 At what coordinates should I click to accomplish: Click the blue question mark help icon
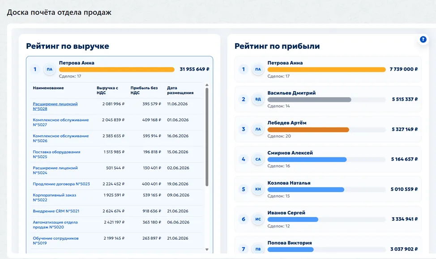coord(423,39)
